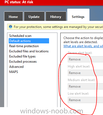The width and height of the screenshot is (103, 115).
Task: Click the yellow managed settings notification bar
Action: pos(55,27)
